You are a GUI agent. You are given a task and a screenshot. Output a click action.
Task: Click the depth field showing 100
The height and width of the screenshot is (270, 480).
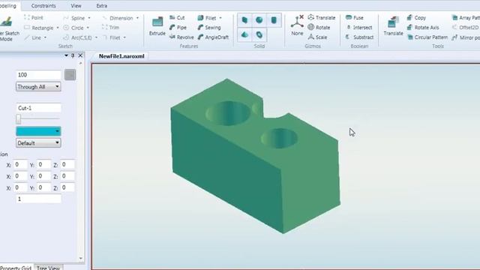pos(38,75)
